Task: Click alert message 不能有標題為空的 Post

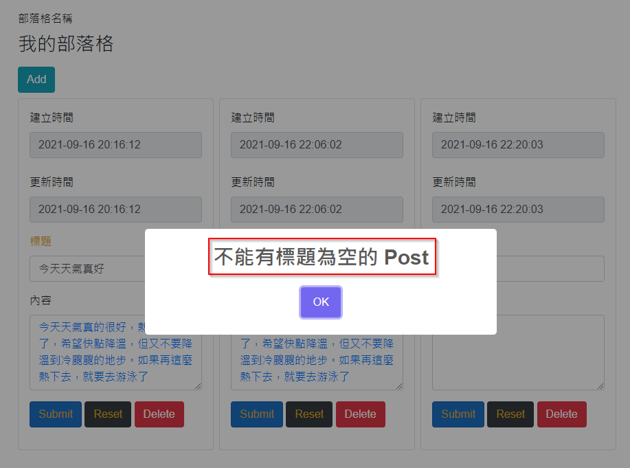Action: (322, 257)
